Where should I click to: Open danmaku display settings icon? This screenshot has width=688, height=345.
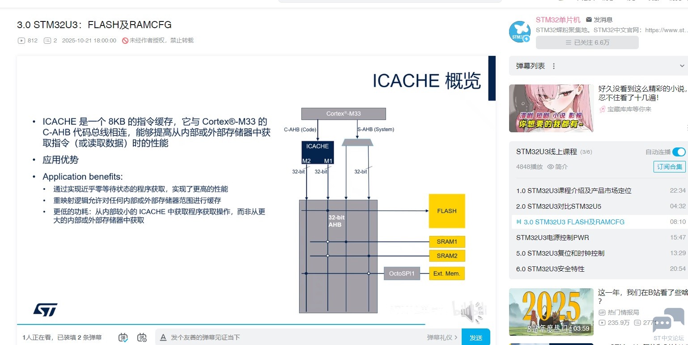click(x=142, y=337)
